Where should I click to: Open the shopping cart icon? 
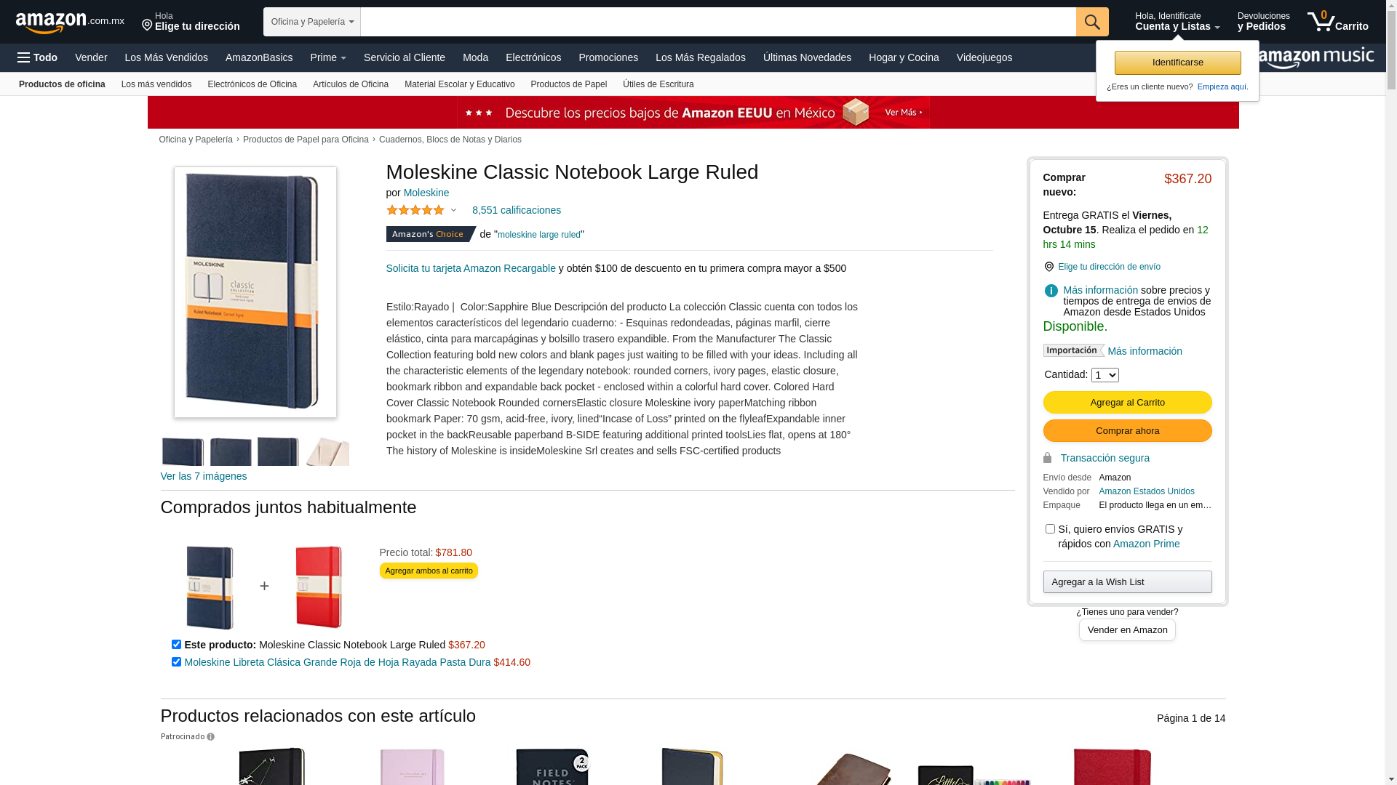(1337, 21)
